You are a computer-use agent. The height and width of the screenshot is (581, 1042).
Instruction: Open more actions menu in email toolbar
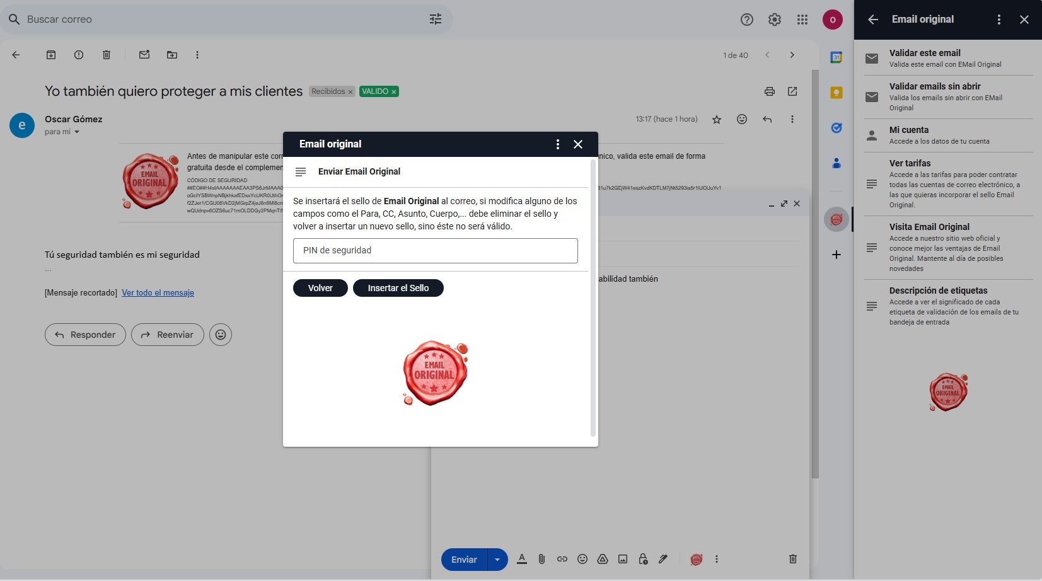click(x=197, y=55)
